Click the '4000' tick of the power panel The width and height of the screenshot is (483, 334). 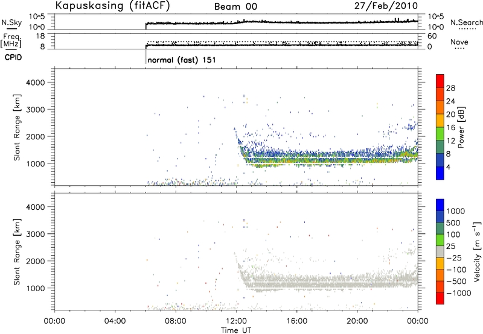(36, 83)
